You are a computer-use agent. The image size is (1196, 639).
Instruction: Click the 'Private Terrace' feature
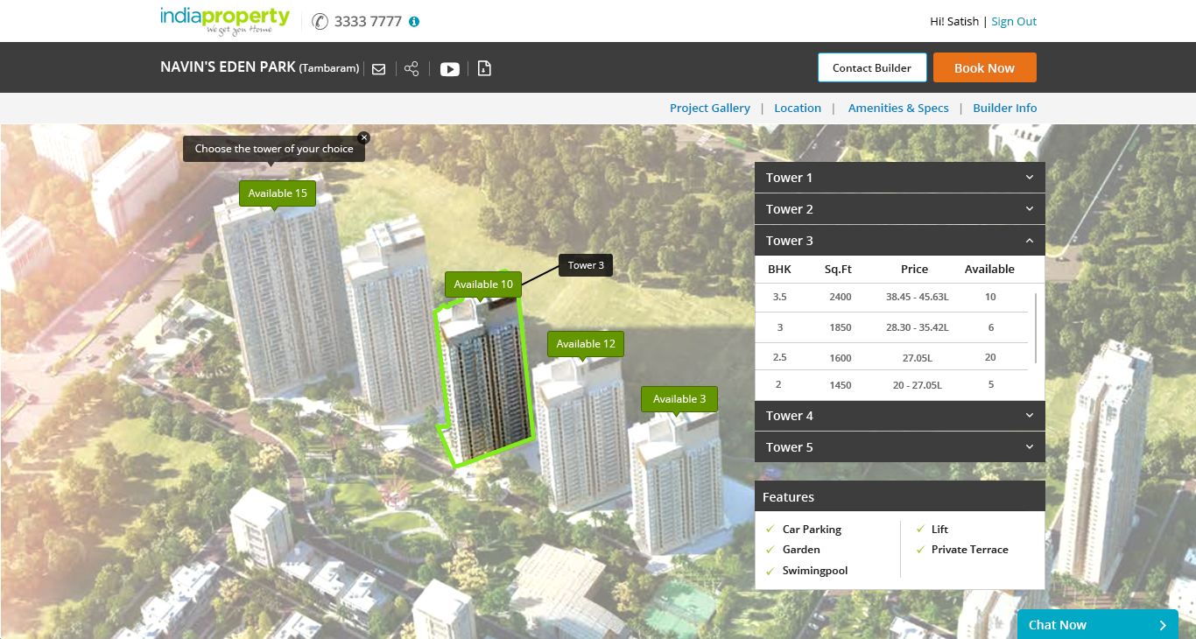[x=969, y=550]
